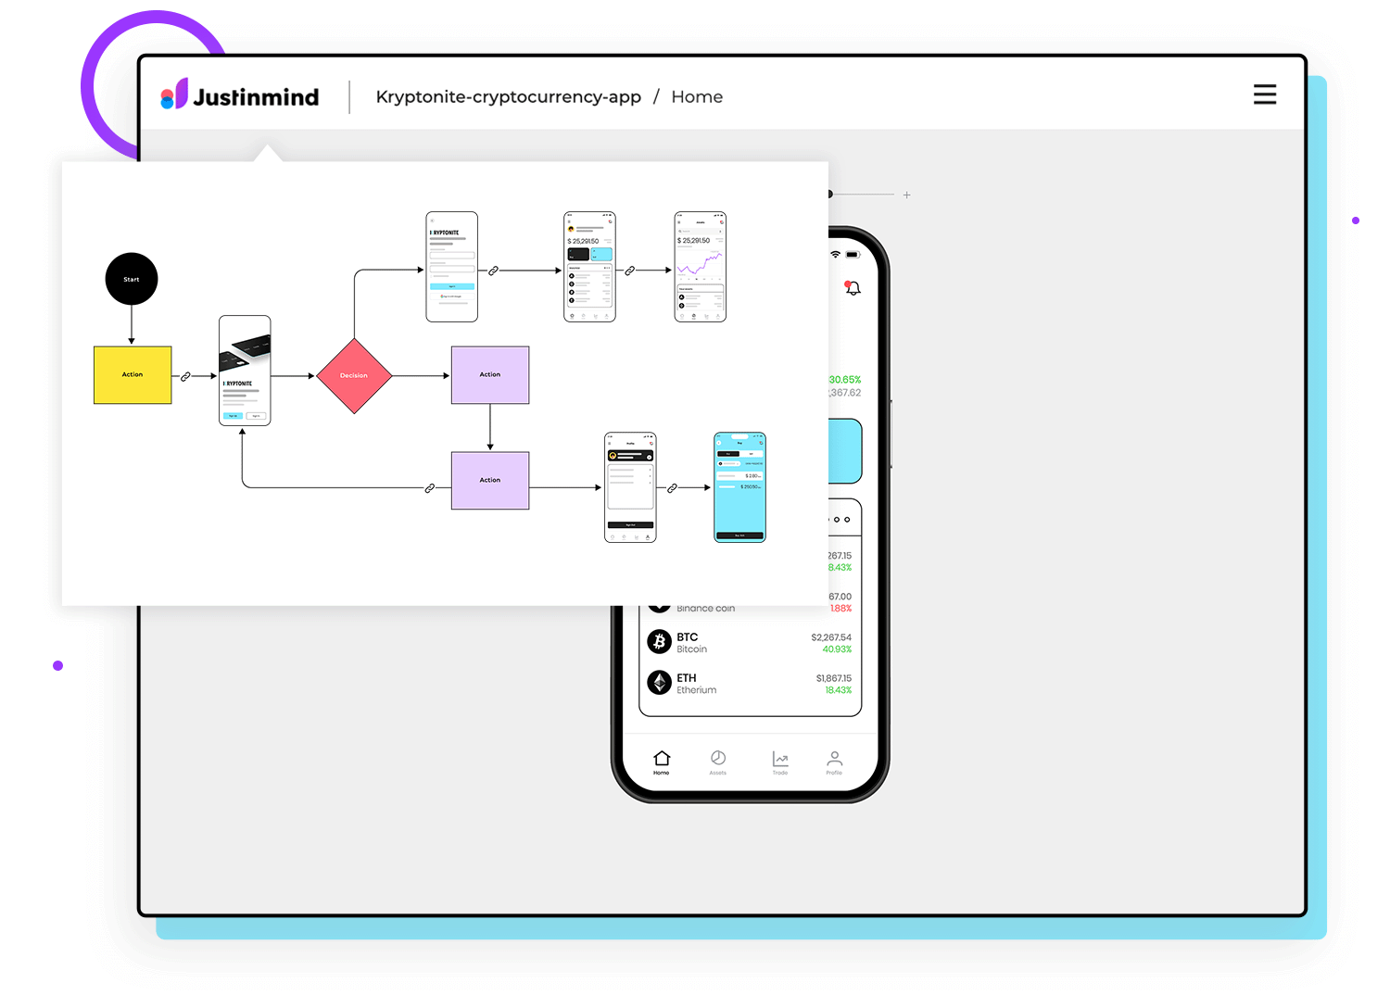Select the black Start node
The width and height of the screenshot is (1390, 995).
coord(132,279)
